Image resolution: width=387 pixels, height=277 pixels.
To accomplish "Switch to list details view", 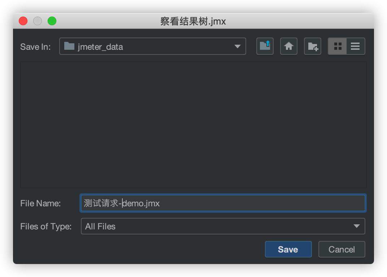I will (x=355, y=46).
